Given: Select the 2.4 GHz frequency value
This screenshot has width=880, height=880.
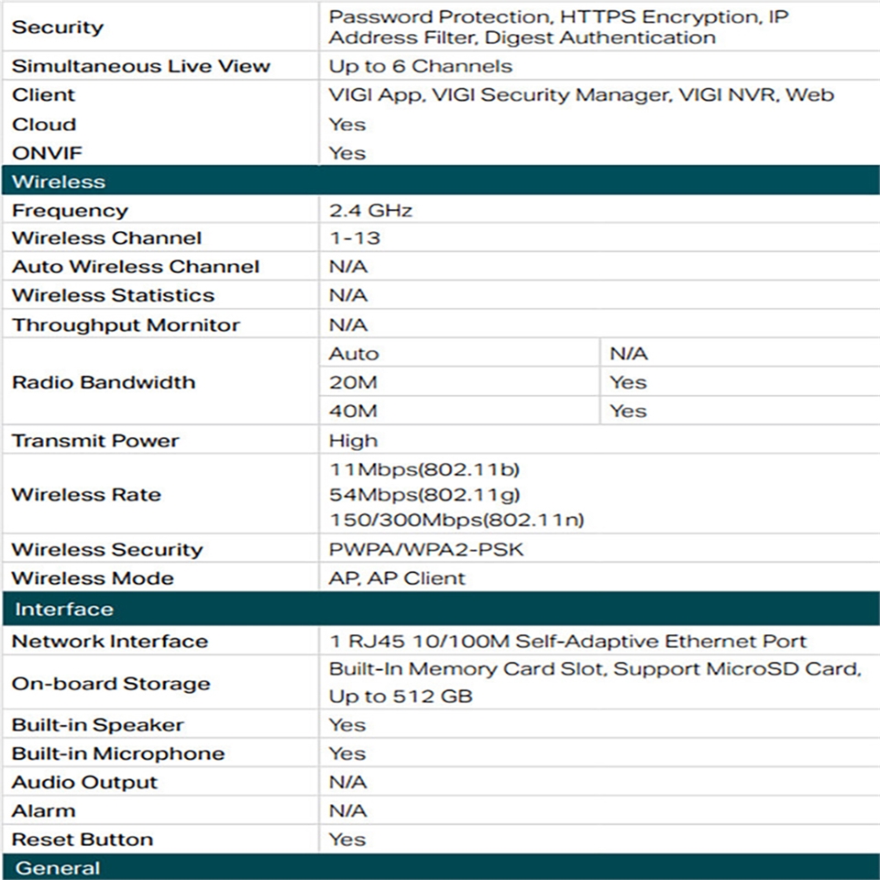Looking at the screenshot, I should pos(370,211).
